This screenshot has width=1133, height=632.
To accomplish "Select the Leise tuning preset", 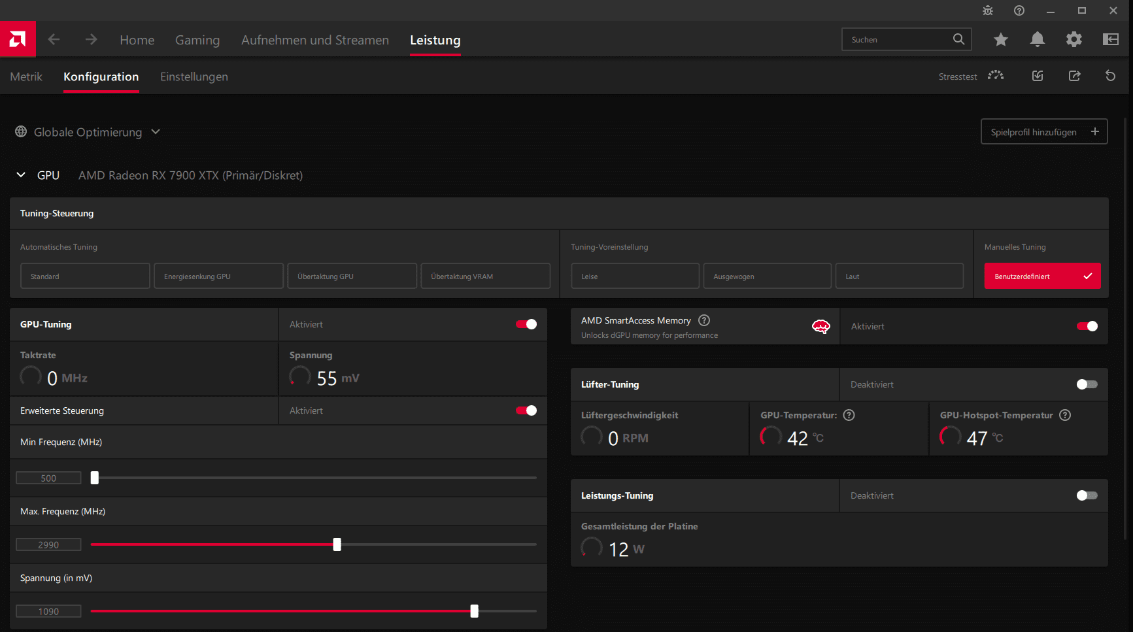I will click(x=635, y=276).
